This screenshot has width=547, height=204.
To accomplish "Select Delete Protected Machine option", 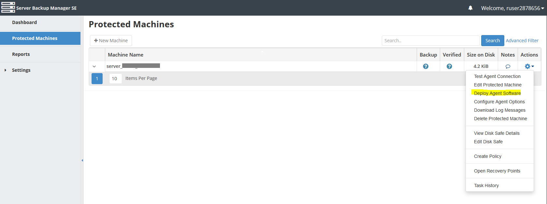I will point(500,119).
